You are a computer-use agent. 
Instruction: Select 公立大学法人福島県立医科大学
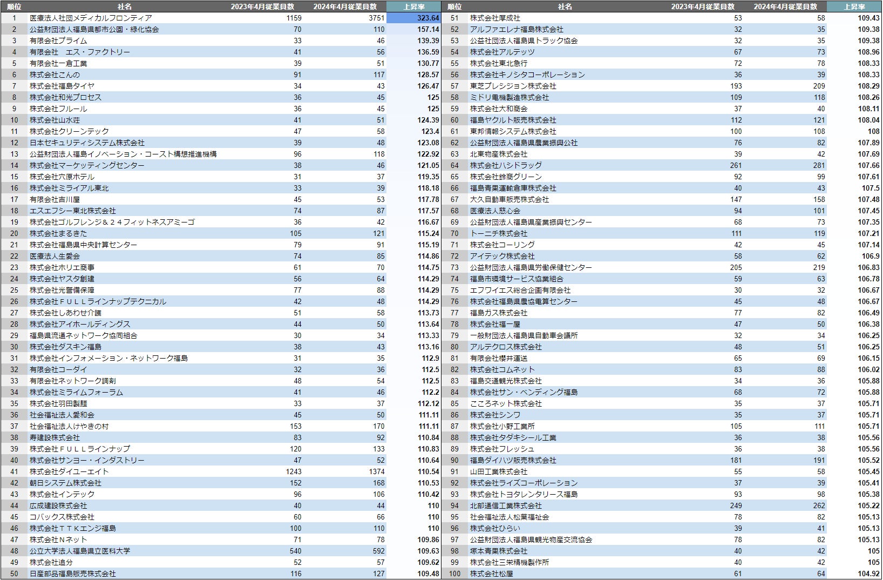[80, 551]
